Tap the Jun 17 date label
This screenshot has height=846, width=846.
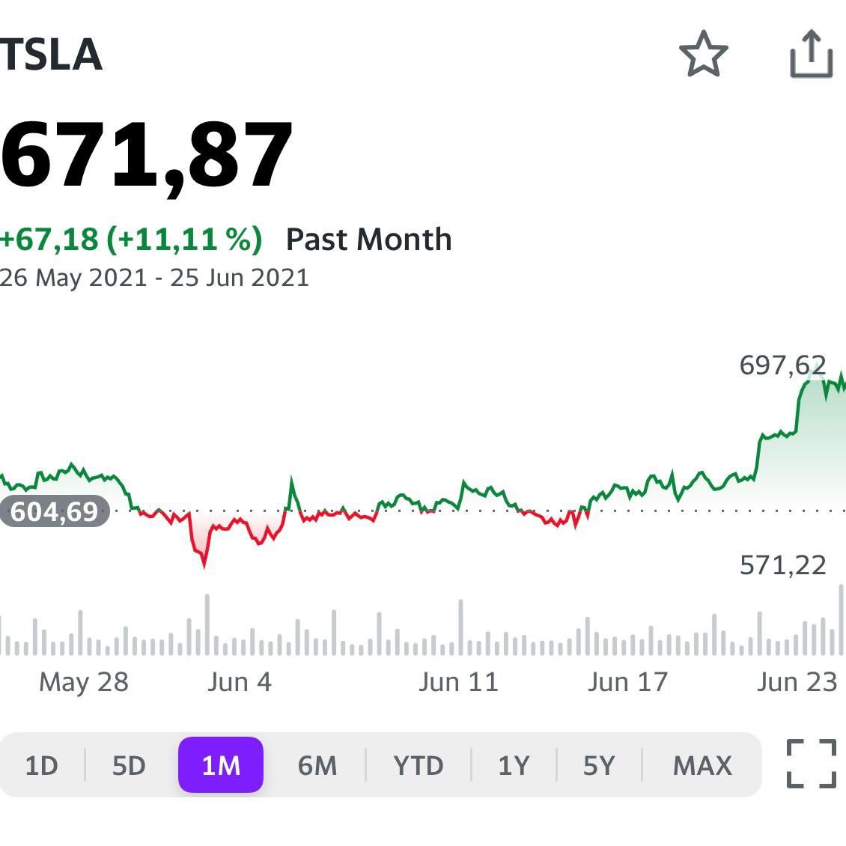627,682
